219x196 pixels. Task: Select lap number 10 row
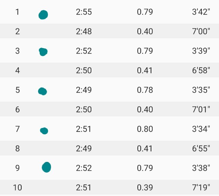click(x=109, y=187)
